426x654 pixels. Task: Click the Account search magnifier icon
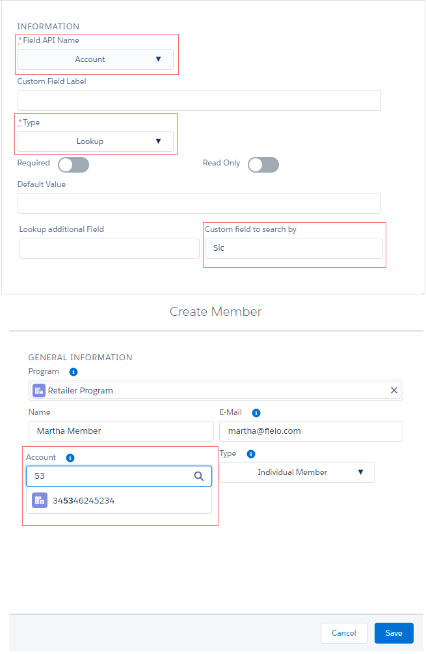tap(198, 476)
